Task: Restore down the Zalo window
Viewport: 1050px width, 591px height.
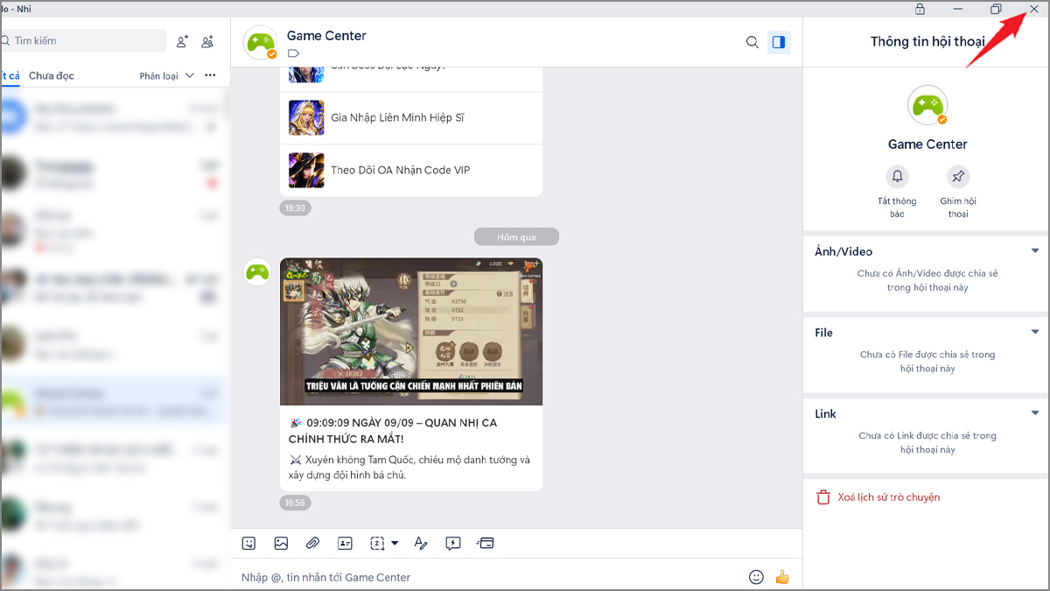Action: (x=996, y=9)
